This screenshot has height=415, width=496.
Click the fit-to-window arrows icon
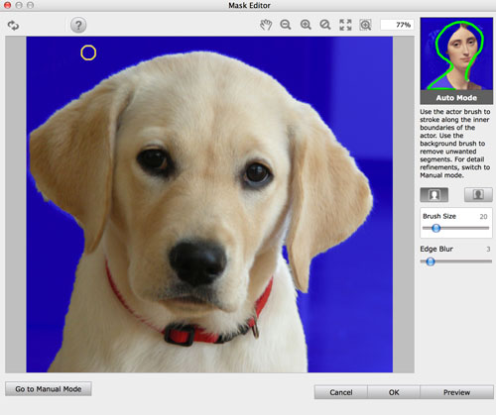coord(345,25)
